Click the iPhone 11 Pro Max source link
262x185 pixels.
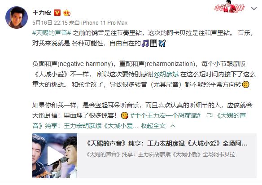pyautogui.click(x=104, y=22)
